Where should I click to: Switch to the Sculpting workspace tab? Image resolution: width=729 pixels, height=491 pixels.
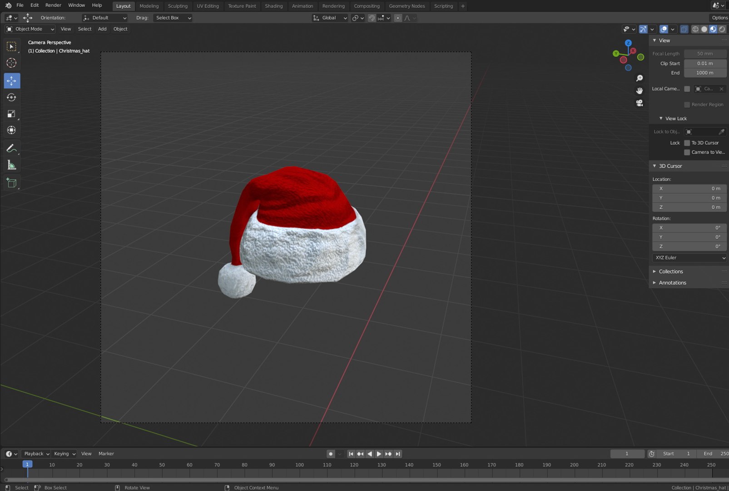(178, 6)
